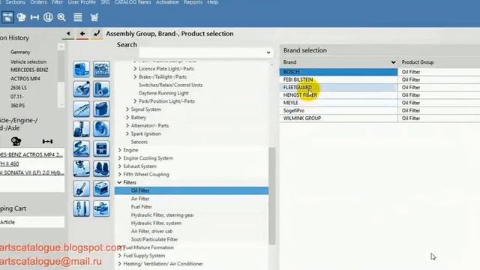Open the TH II 460 history link
The width and height of the screenshot is (480, 270).
click(x=10, y=163)
